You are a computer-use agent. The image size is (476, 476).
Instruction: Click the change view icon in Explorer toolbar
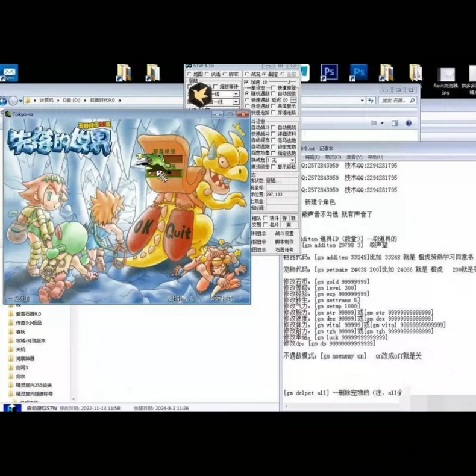tap(374, 123)
